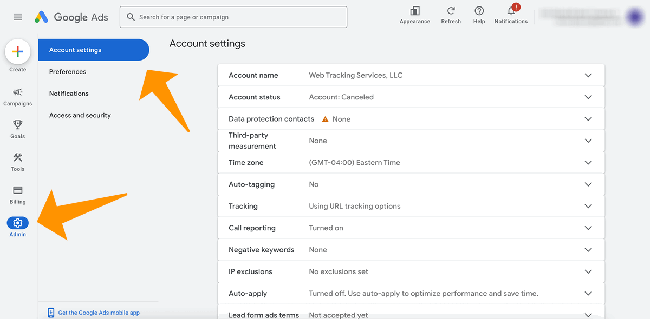Viewport: 650px width, 319px height.
Task: Open the hamburger main menu
Action: [x=18, y=17]
